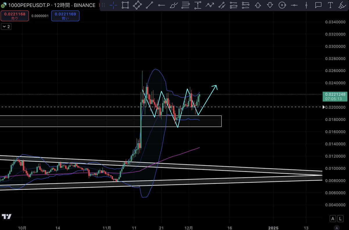
Task: Click the 0.0340000 price axis label
Action: pos(335,22)
